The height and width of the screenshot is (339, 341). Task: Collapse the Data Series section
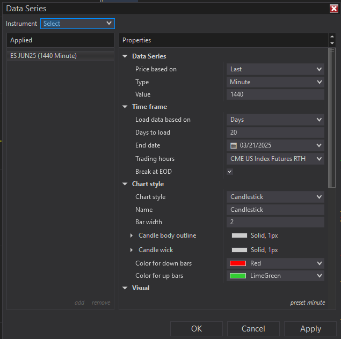point(125,56)
